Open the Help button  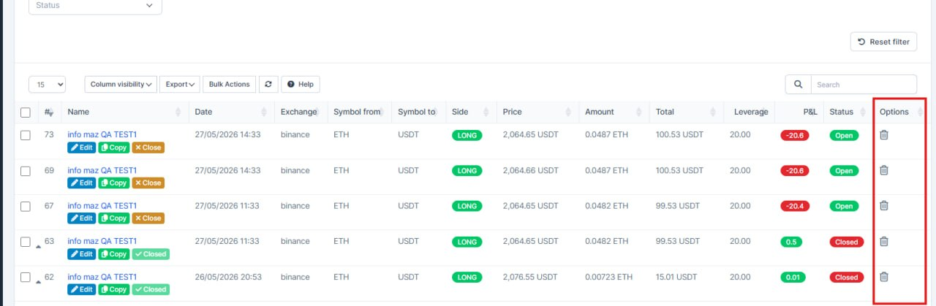[x=301, y=84]
